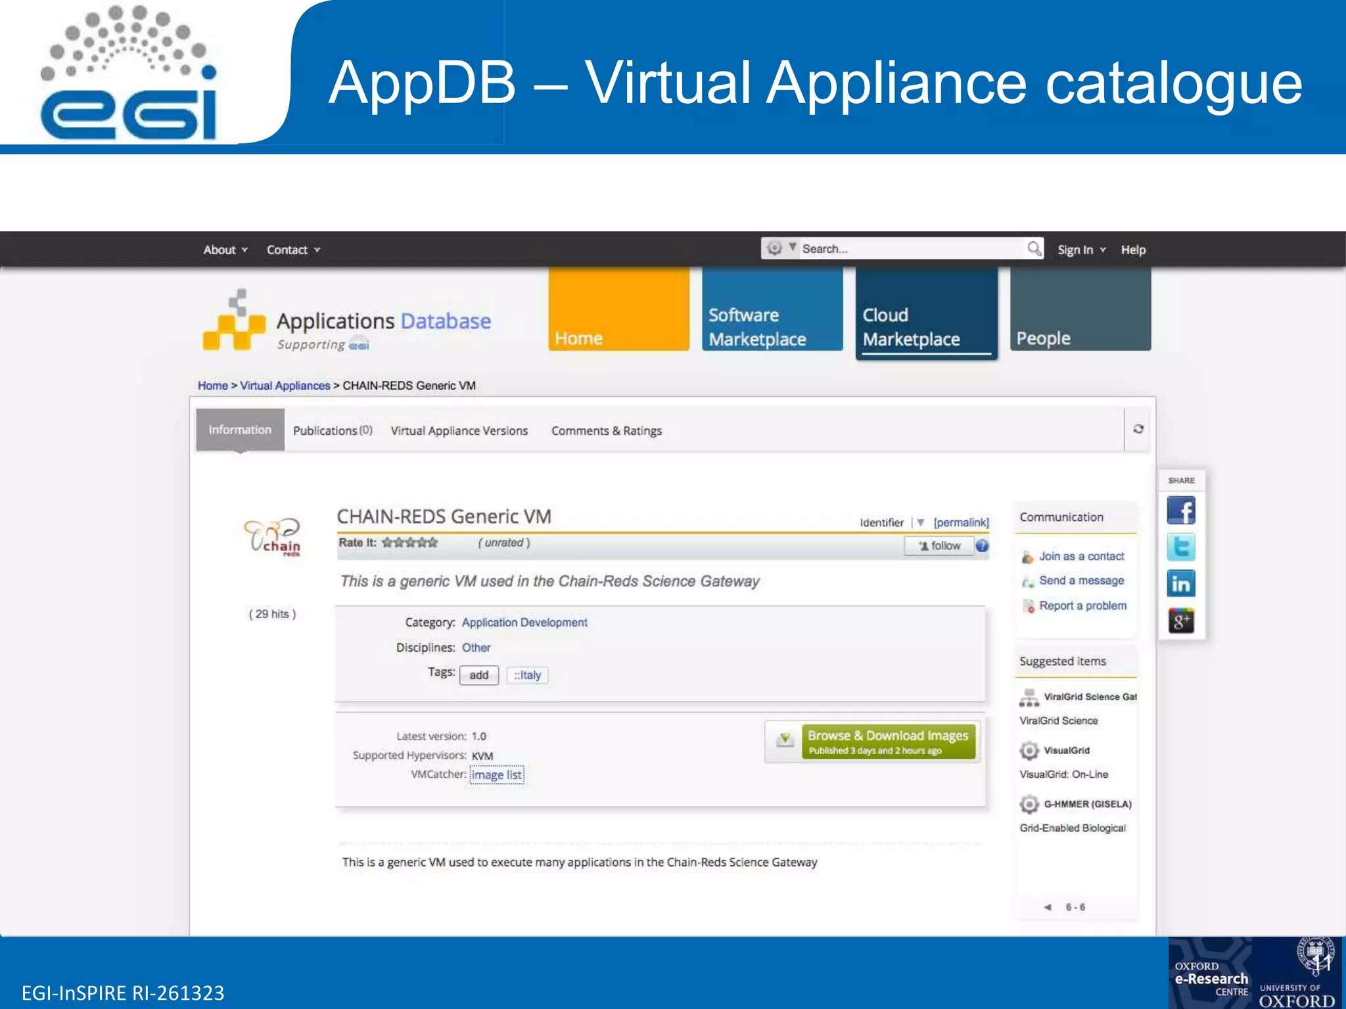This screenshot has width=1346, height=1009.
Task: Open search options gear icon
Action: pyautogui.click(x=775, y=248)
